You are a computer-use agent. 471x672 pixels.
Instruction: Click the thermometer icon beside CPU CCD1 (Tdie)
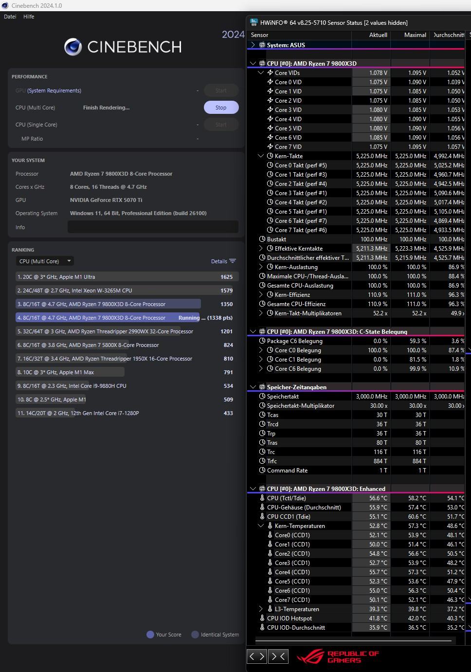pos(262,516)
